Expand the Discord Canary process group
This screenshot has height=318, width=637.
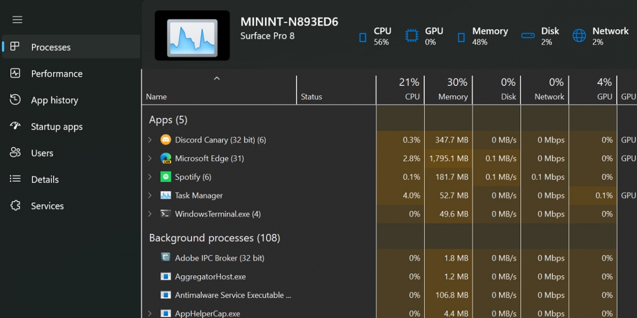pyautogui.click(x=150, y=140)
